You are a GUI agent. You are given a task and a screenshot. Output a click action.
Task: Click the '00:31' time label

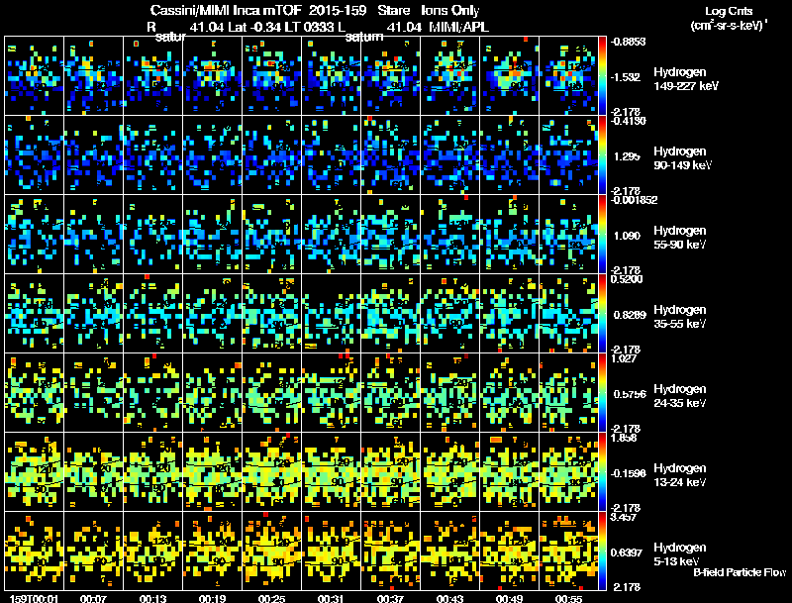tap(331, 598)
